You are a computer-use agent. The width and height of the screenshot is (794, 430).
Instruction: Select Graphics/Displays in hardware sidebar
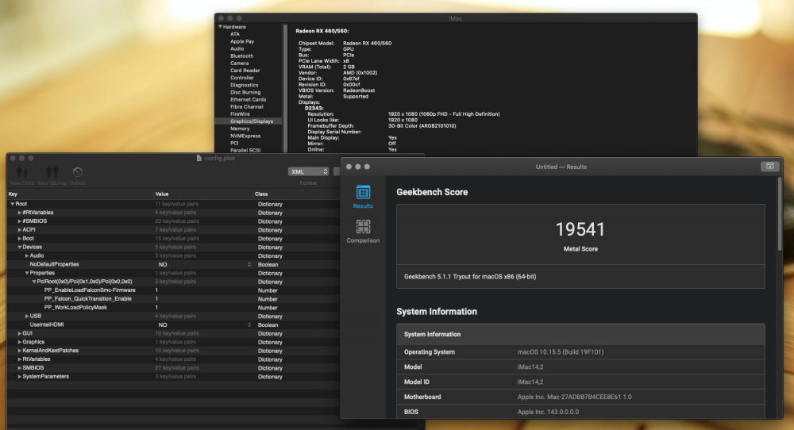pyautogui.click(x=252, y=121)
